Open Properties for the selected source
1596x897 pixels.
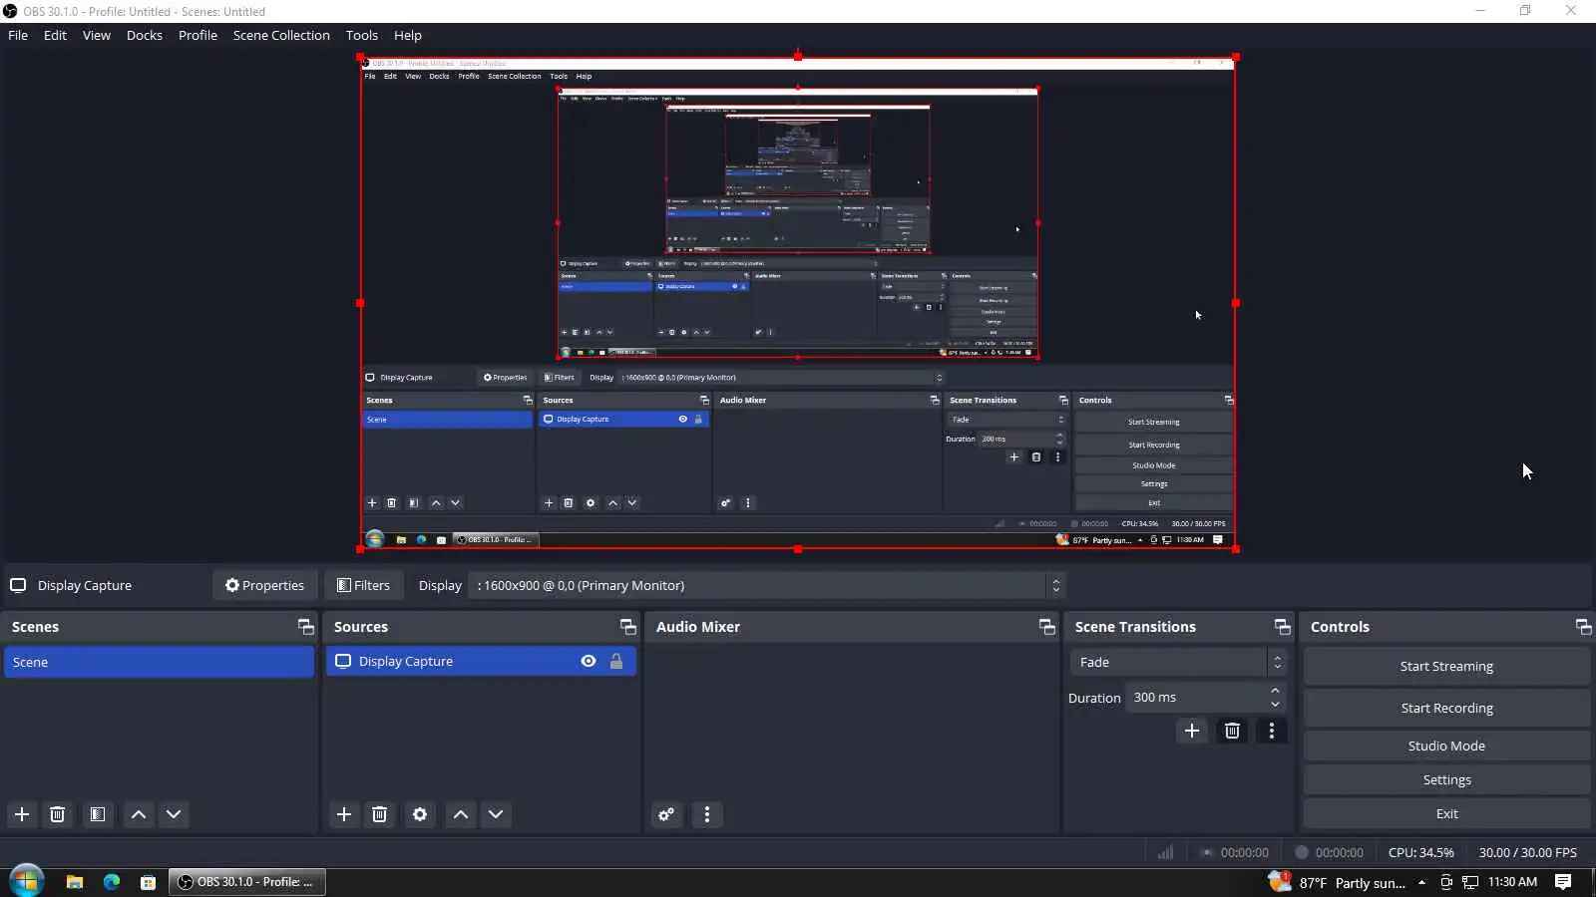[x=264, y=585]
